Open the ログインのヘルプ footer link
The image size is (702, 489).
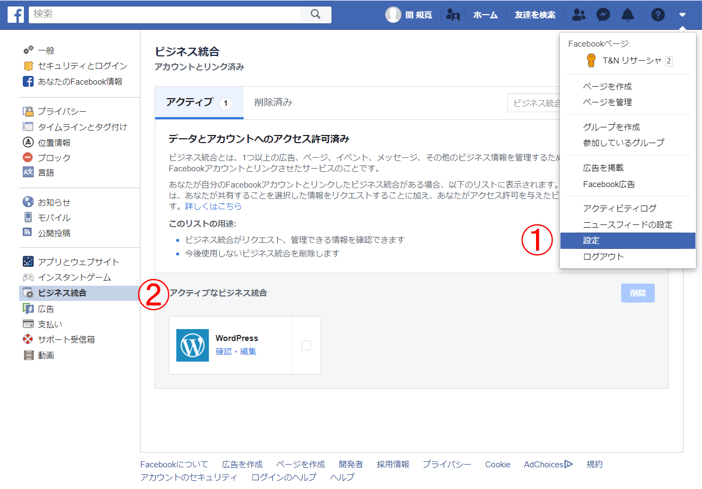point(284,477)
